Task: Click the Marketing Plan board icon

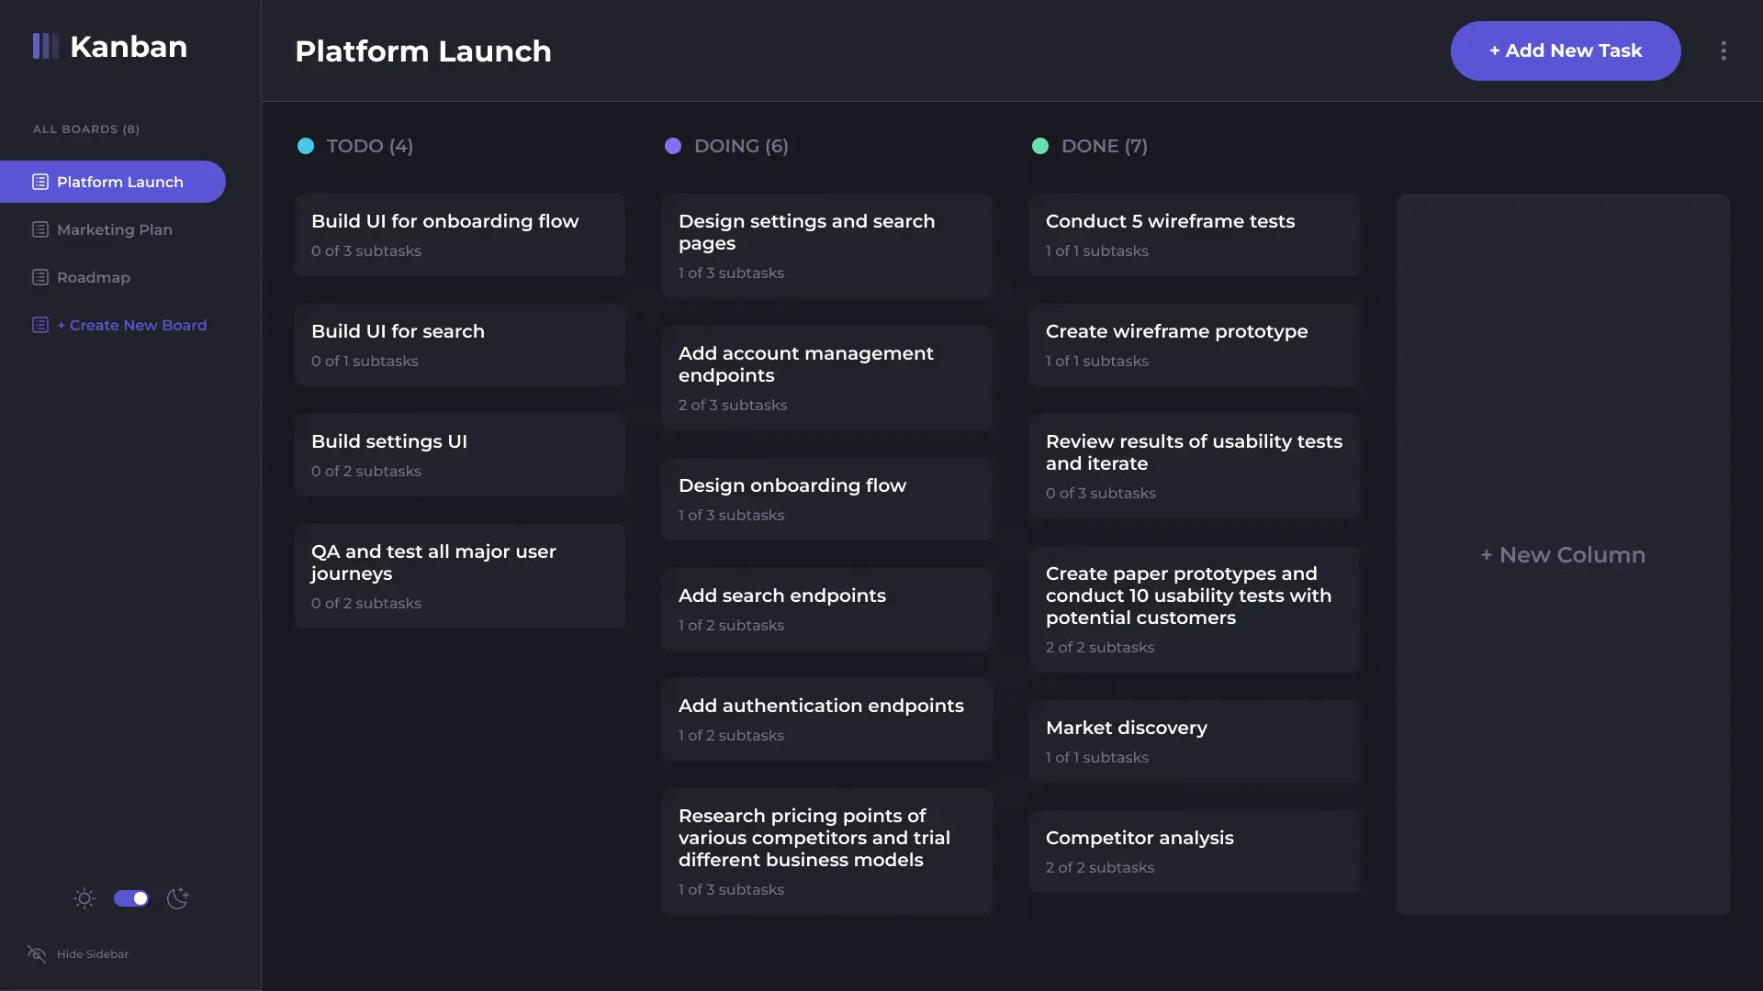Action: tap(40, 229)
